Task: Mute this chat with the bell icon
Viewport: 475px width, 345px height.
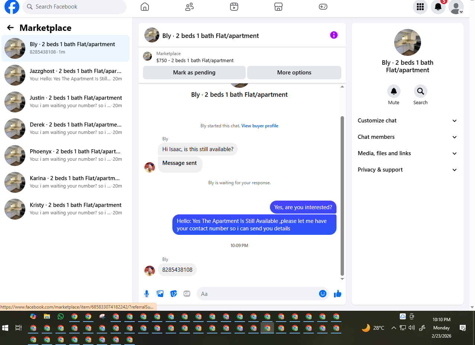Action: (x=394, y=91)
